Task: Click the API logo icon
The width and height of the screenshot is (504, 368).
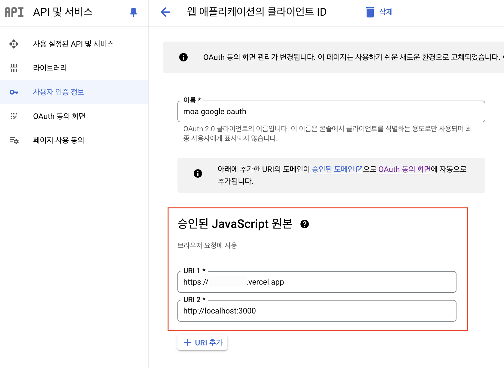Action: [x=14, y=12]
